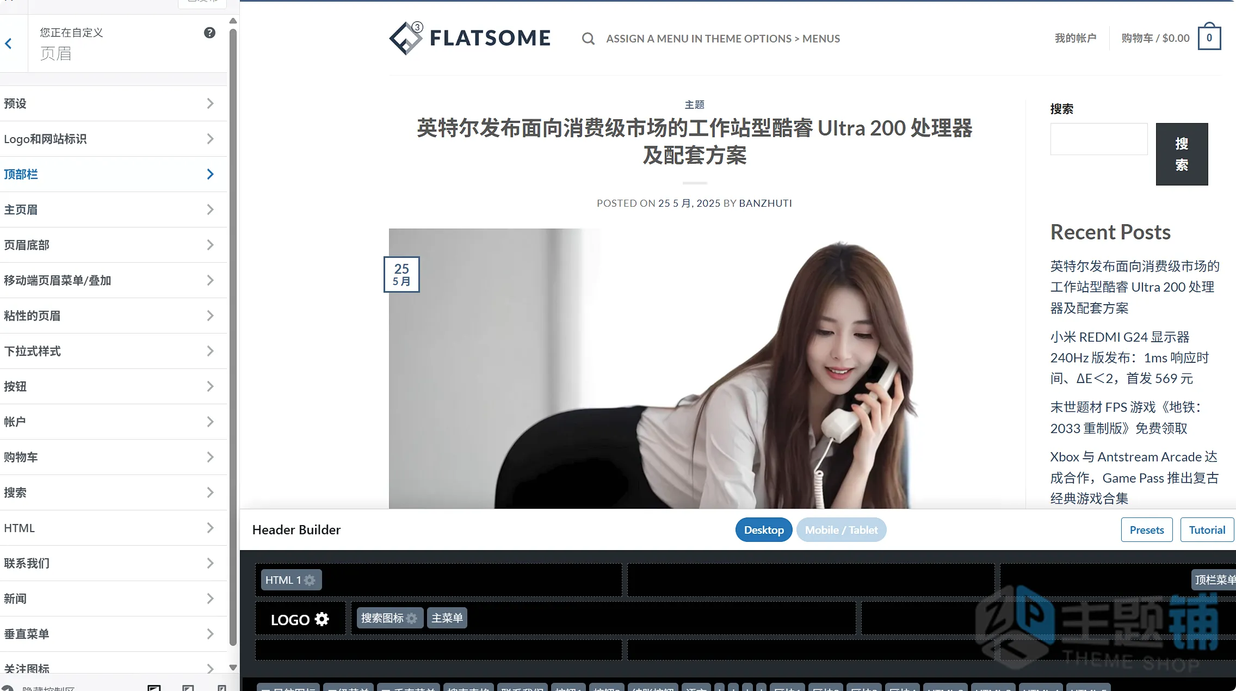Image resolution: width=1236 pixels, height=691 pixels.
Task: Expand 移动端页眉菜单/叠加 section
Action: pos(113,280)
